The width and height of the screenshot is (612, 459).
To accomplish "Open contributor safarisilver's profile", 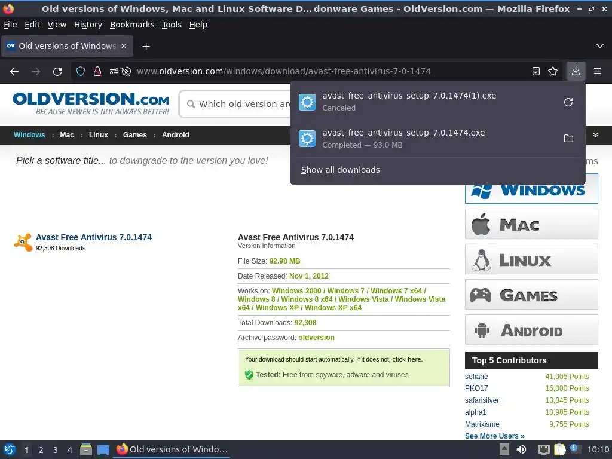I will tap(482, 400).
